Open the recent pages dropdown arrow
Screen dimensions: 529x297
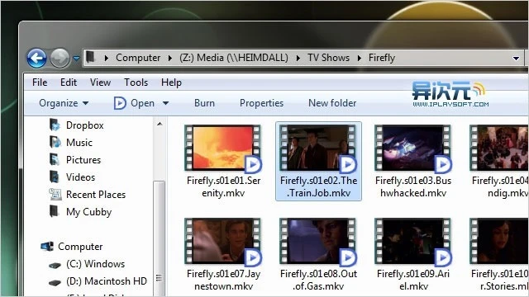(77, 59)
